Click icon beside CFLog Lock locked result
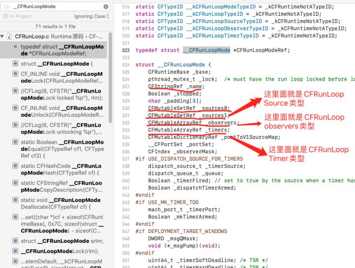The width and height of the screenshot is (355, 268). (15, 91)
